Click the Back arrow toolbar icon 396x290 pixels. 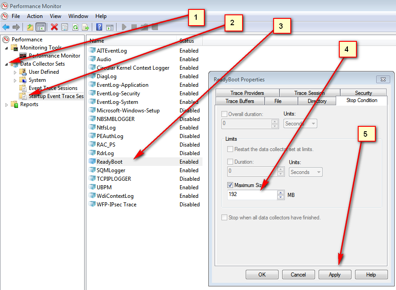coord(6,27)
